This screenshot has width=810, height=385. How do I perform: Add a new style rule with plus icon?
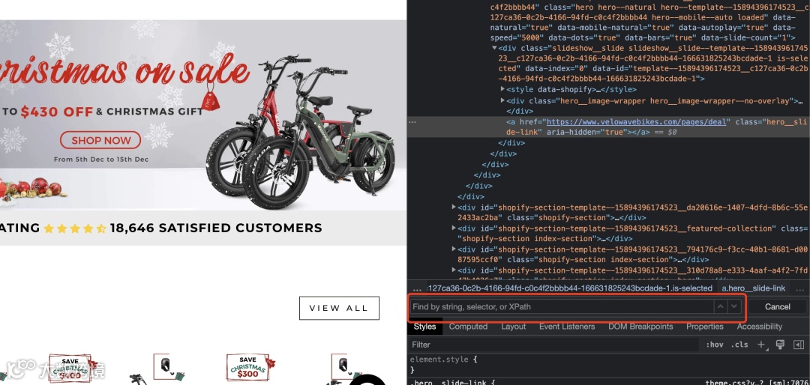[x=761, y=345]
